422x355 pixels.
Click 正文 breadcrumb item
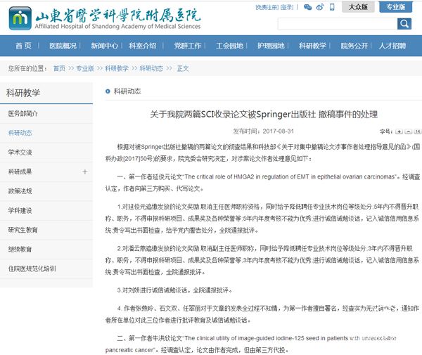pyautogui.click(x=183, y=69)
